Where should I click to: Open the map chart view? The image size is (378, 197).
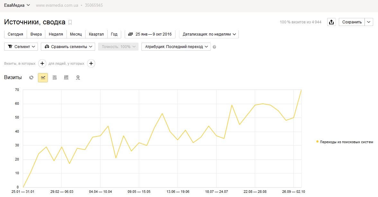click(78, 78)
